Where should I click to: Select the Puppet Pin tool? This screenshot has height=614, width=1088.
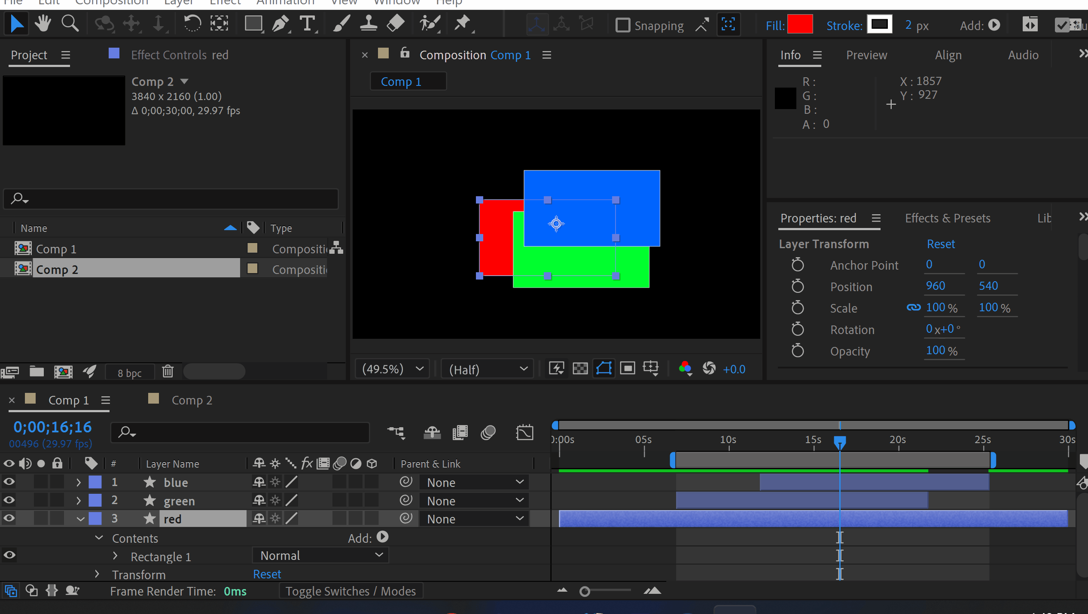tap(463, 24)
